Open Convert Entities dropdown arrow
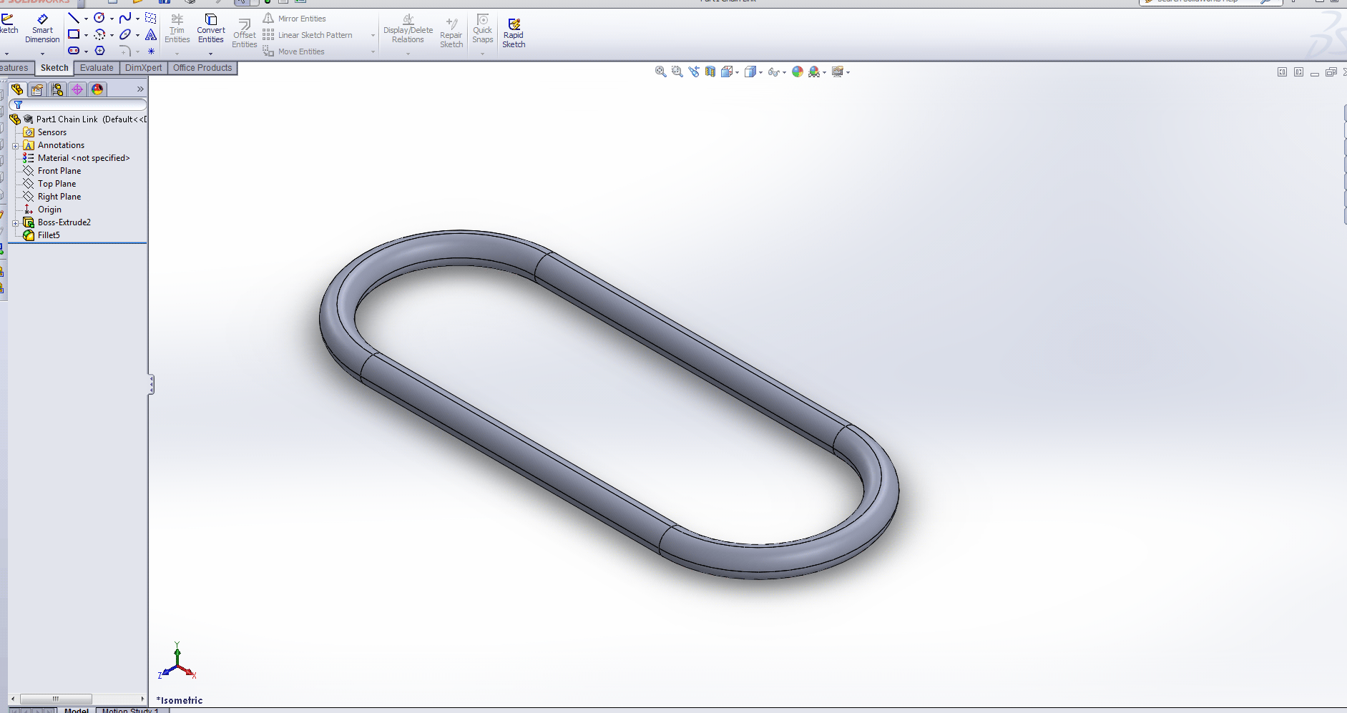The width and height of the screenshot is (1347, 713). click(x=210, y=54)
